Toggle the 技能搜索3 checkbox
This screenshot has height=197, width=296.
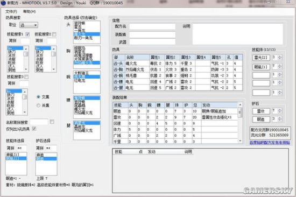click(x=26, y=77)
